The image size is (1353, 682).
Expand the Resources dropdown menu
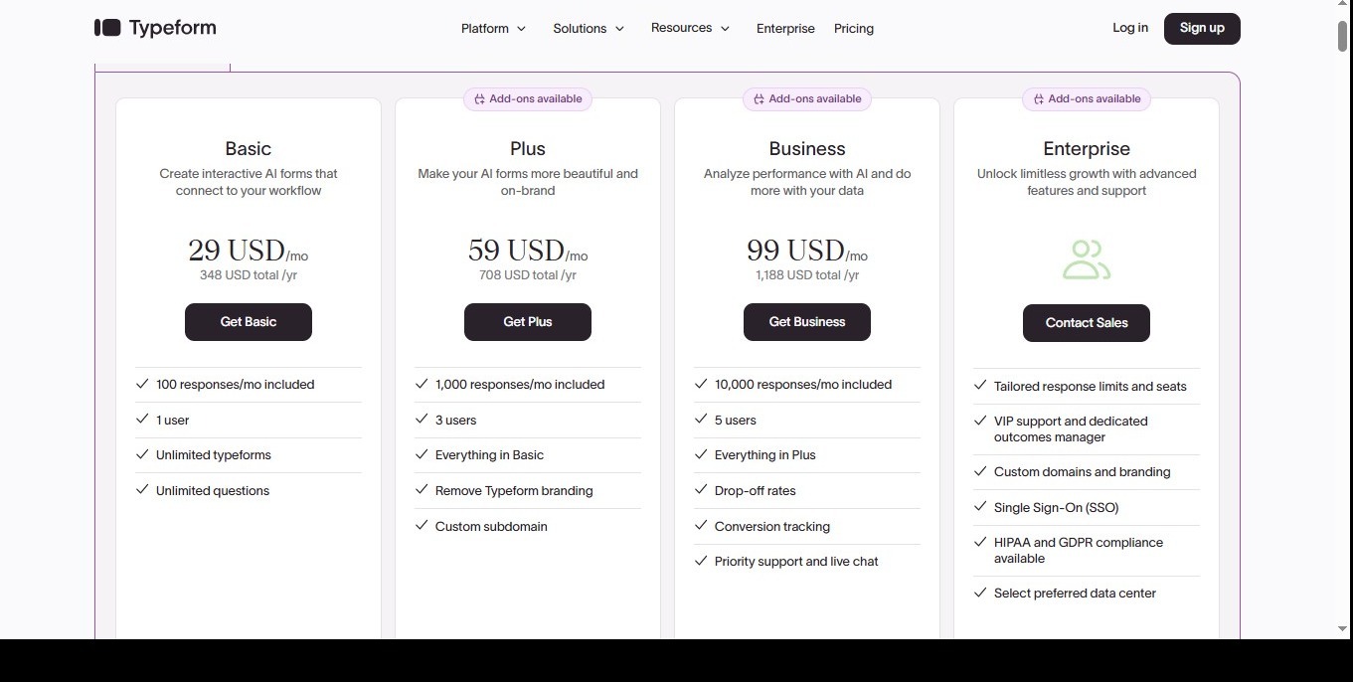point(690,28)
